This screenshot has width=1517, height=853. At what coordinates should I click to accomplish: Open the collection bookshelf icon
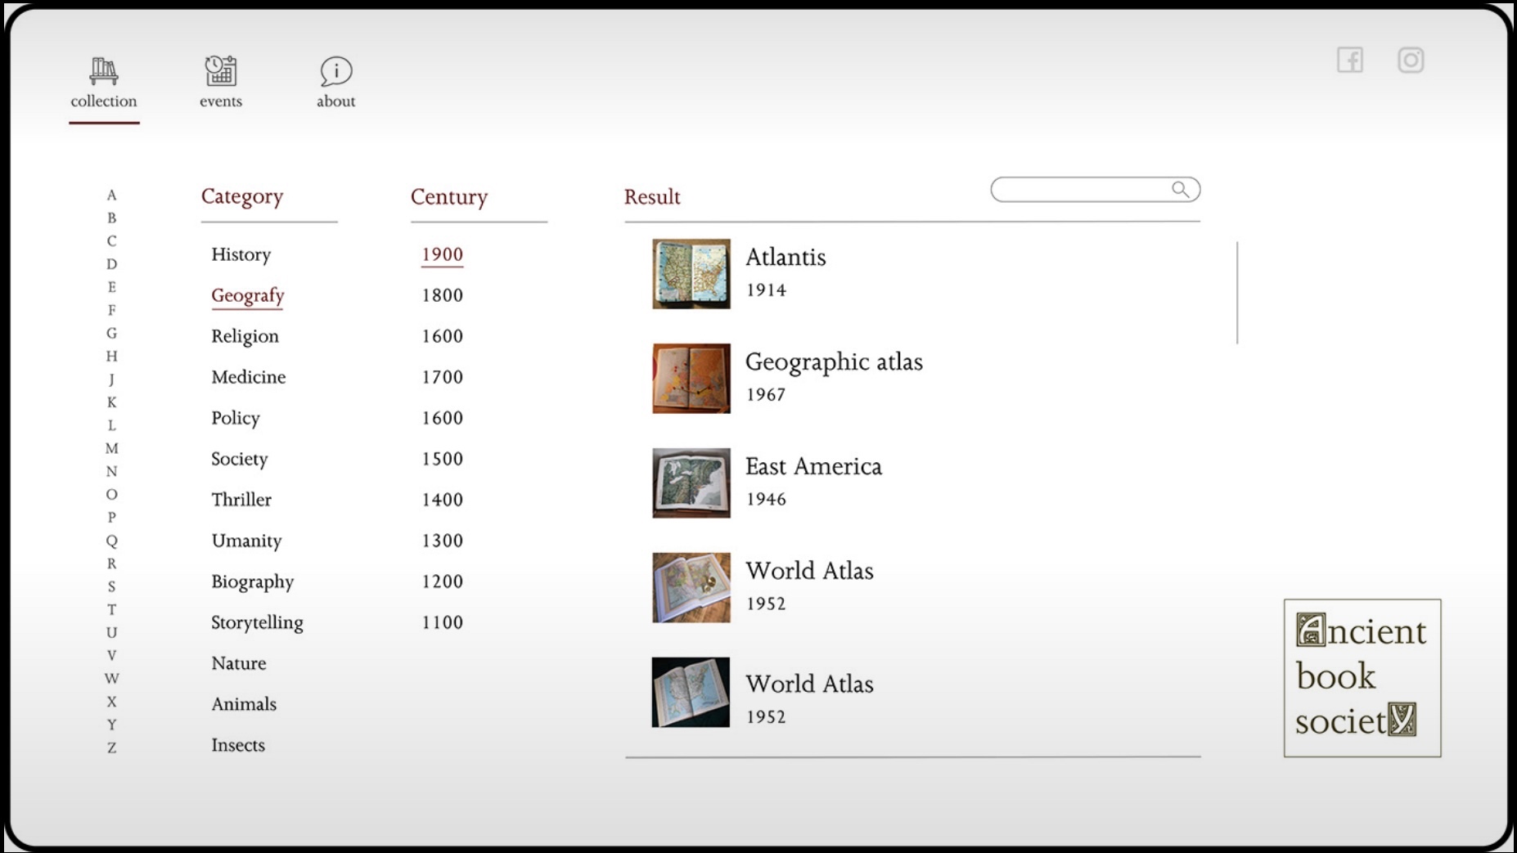coord(103,71)
